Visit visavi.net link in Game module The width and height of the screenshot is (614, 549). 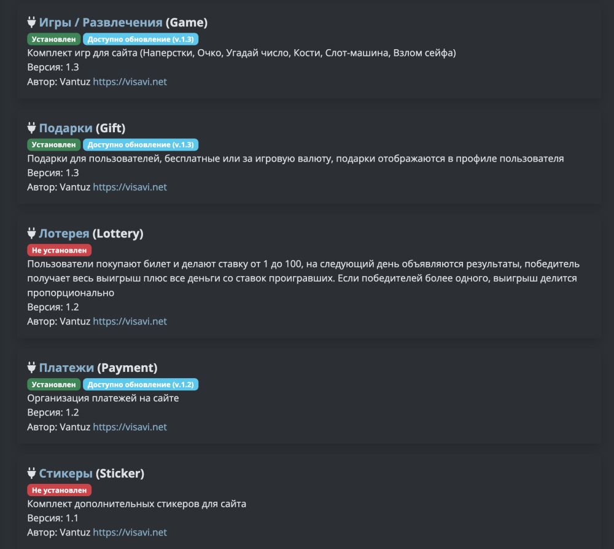pos(130,82)
